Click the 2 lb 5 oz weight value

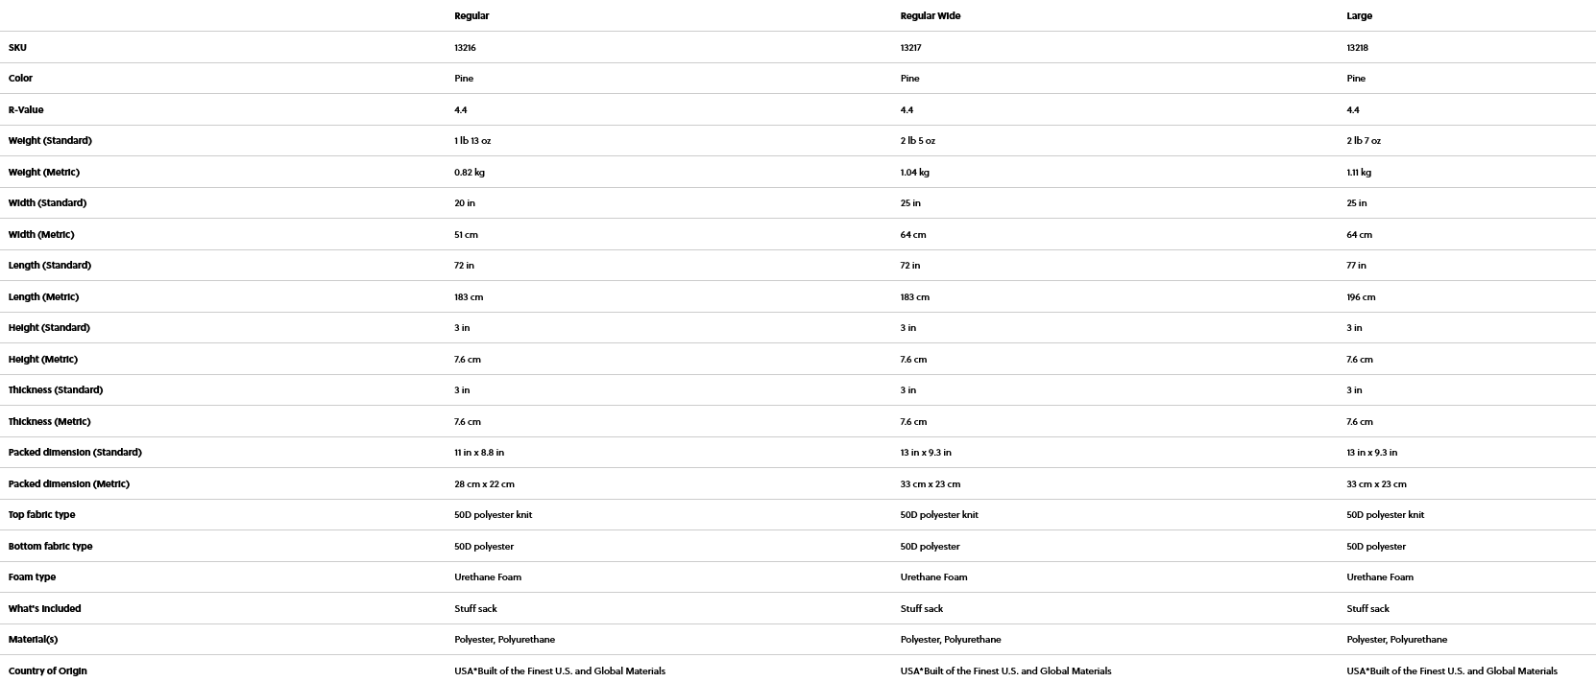coord(917,141)
